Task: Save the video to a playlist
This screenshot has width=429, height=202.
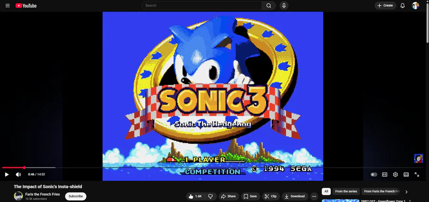Action: [x=250, y=196]
